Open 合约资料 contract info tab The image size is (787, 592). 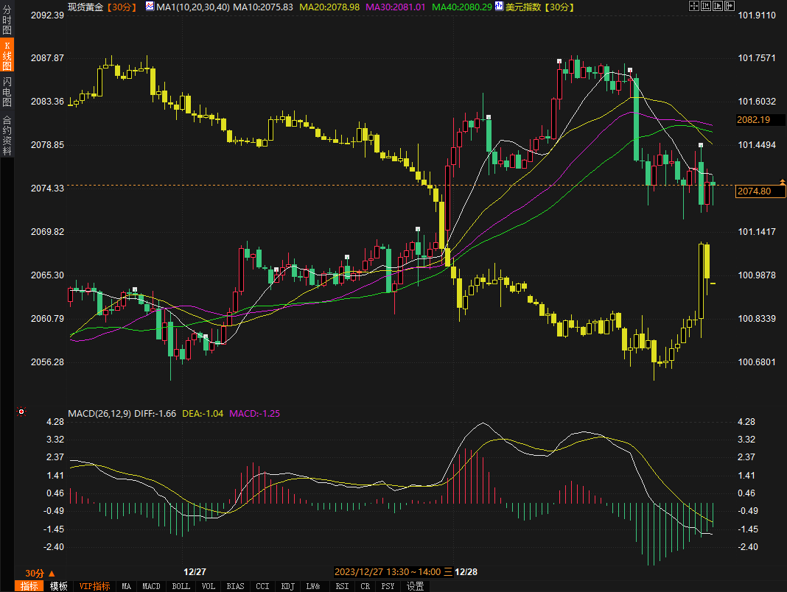pyautogui.click(x=7, y=135)
